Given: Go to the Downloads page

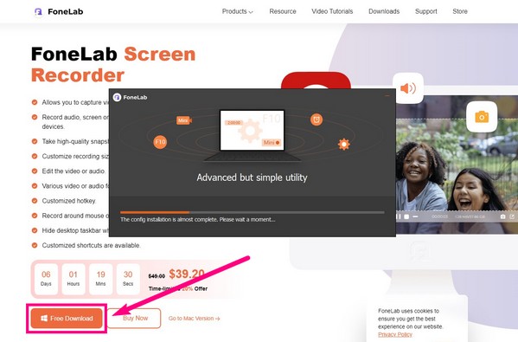Looking at the screenshot, I should click(x=384, y=11).
